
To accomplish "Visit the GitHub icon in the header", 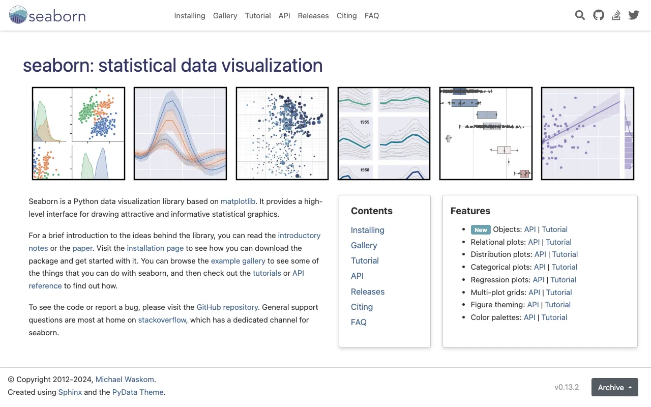I will point(598,15).
